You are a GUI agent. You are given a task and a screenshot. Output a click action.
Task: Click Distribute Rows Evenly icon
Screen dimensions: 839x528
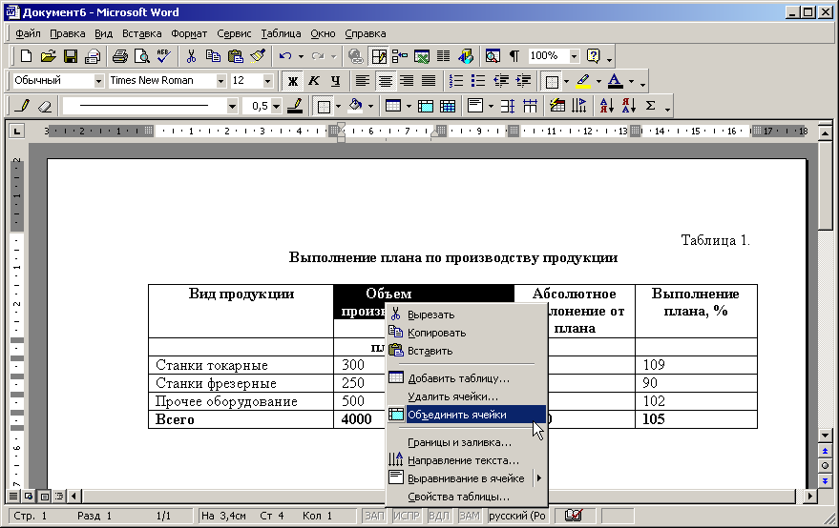(x=507, y=106)
